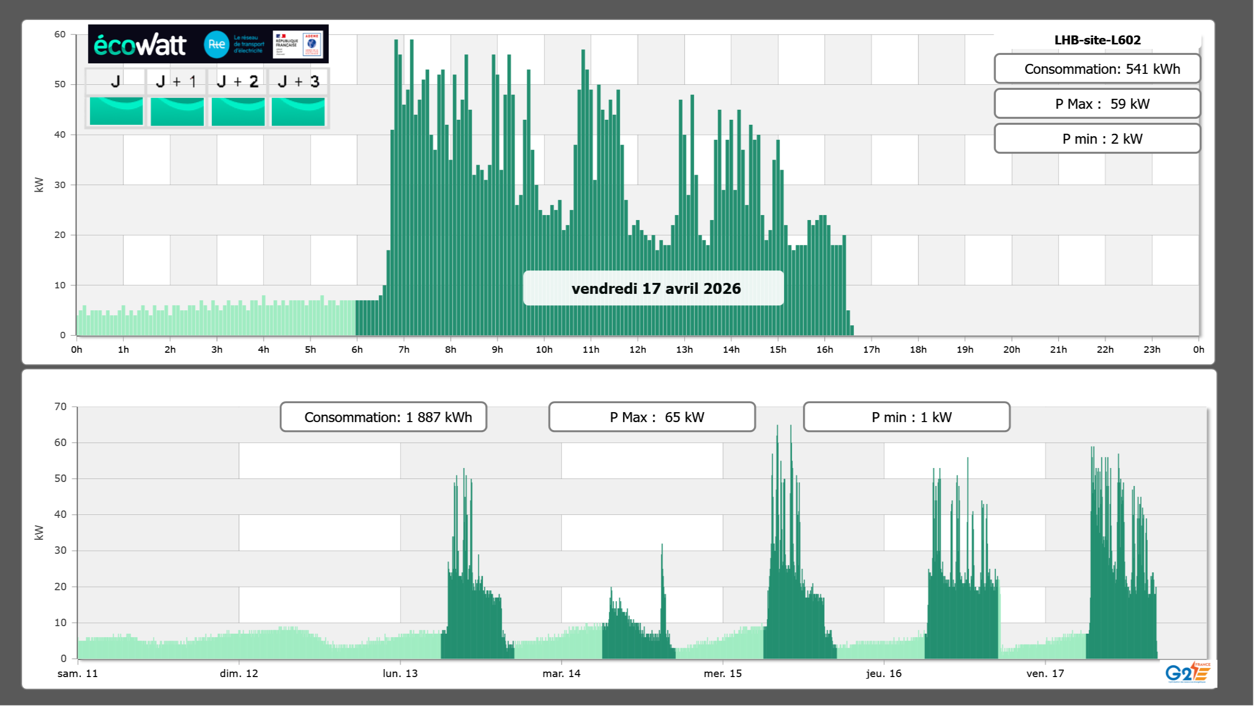
Task: Click the P Max 65 kW box
Action: [652, 417]
